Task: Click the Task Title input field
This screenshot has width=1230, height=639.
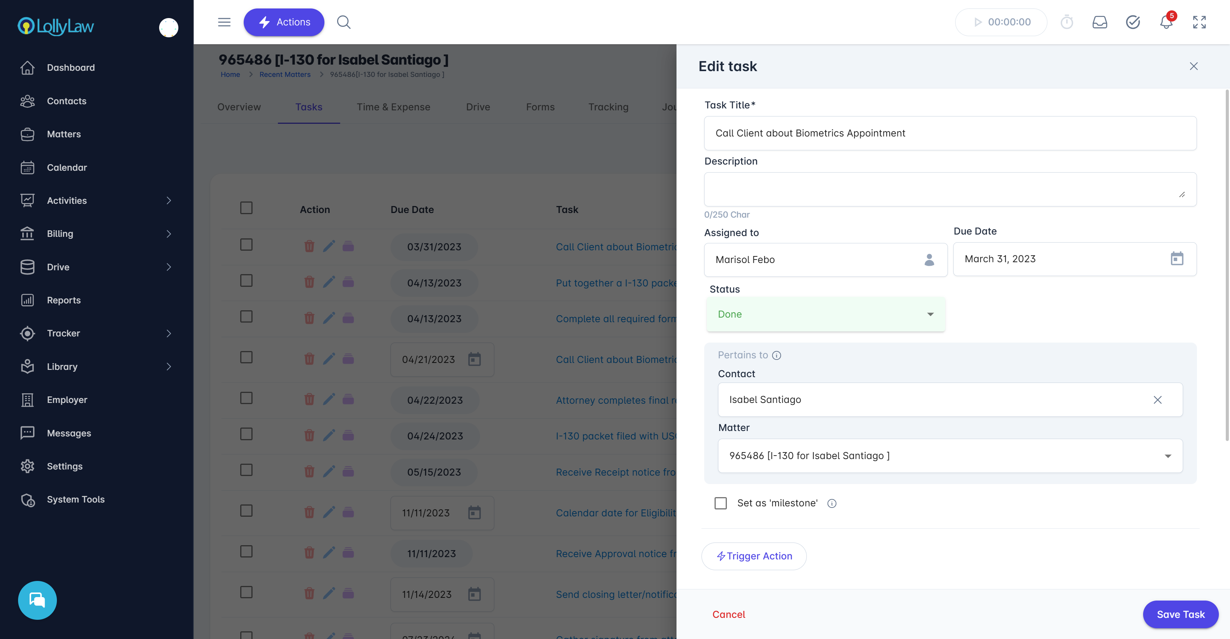Action: pyautogui.click(x=950, y=133)
